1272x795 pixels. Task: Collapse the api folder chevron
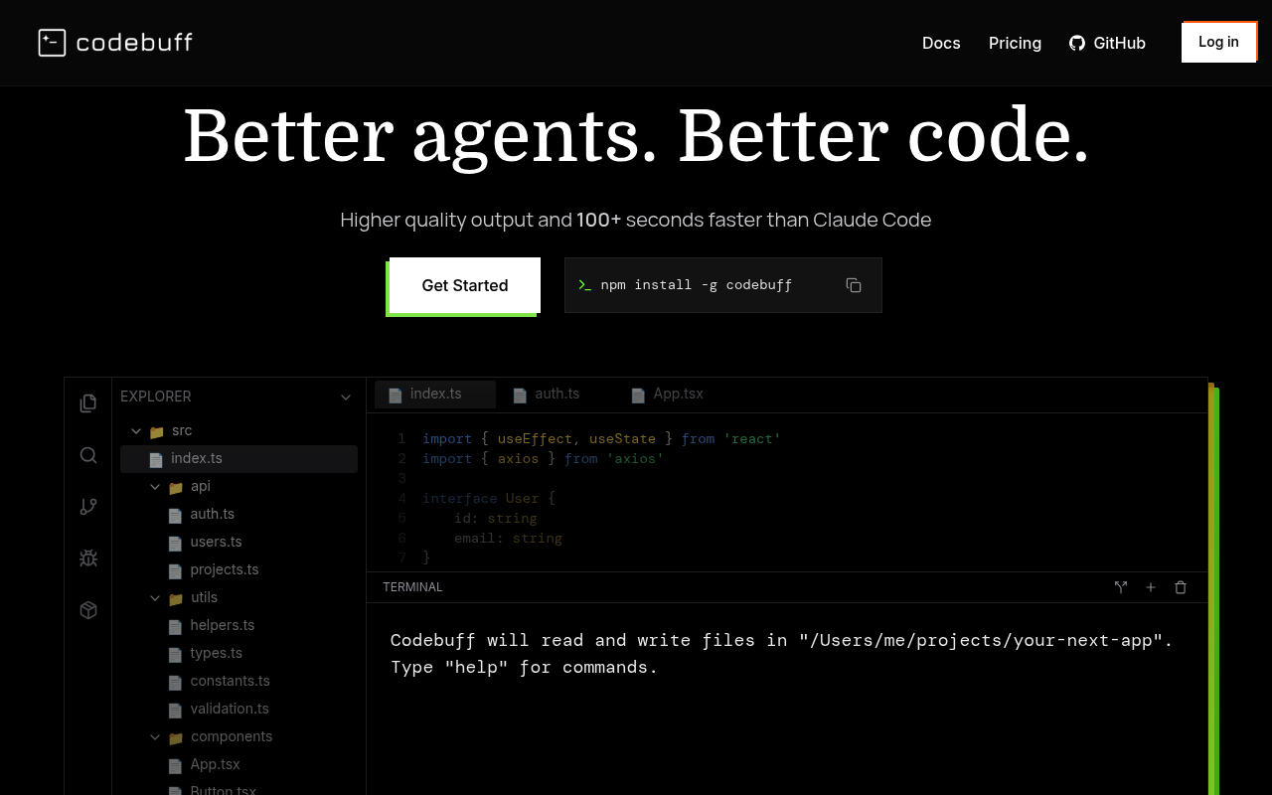[155, 487]
